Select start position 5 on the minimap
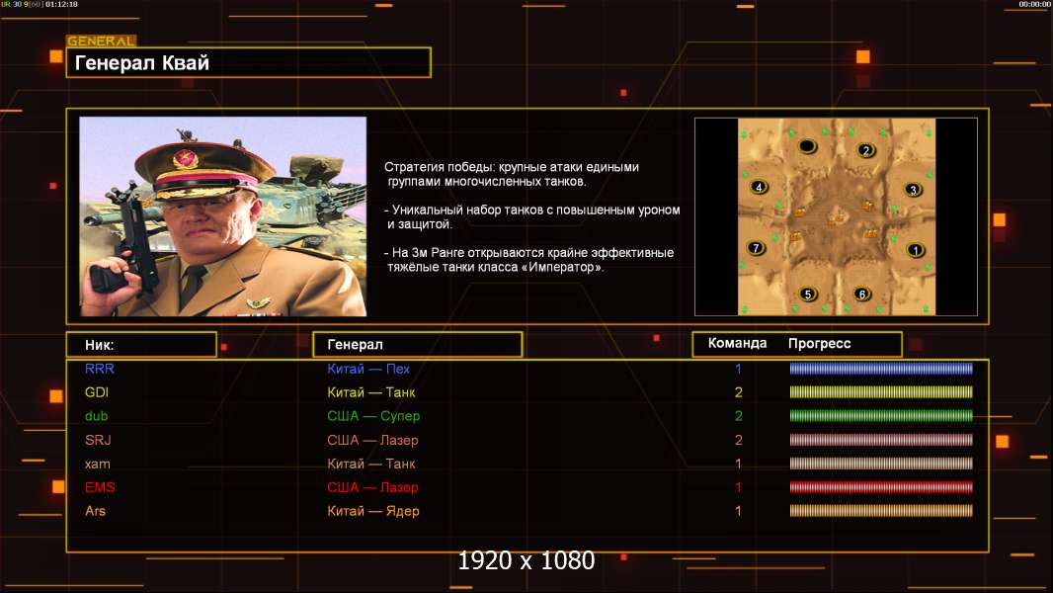The image size is (1053, 593). pyautogui.click(x=808, y=295)
